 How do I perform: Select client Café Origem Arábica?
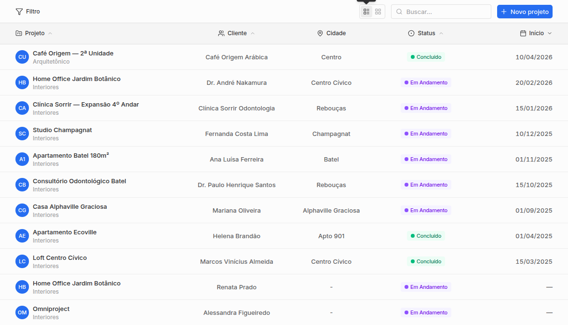pyautogui.click(x=237, y=57)
